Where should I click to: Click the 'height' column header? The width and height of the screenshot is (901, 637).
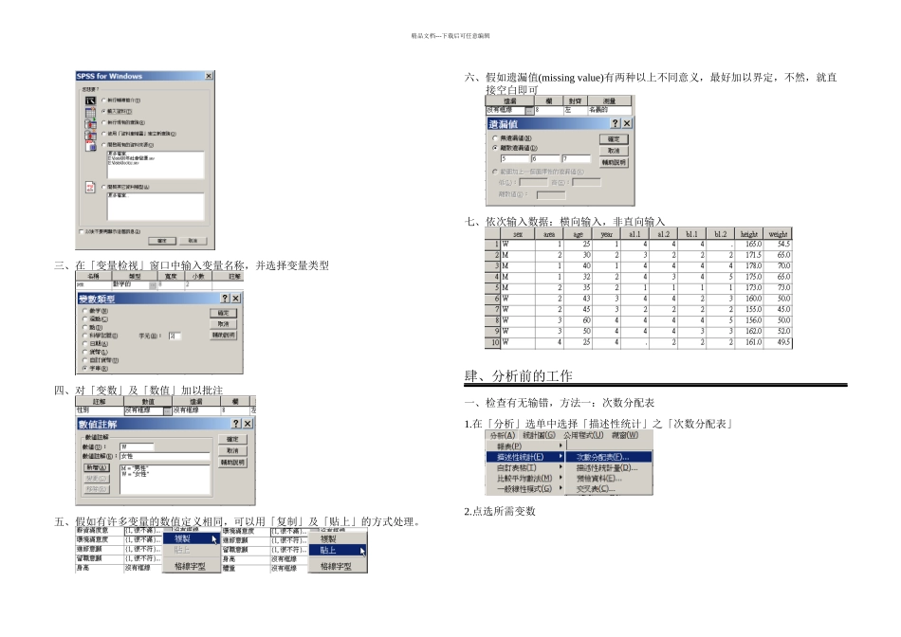point(748,234)
